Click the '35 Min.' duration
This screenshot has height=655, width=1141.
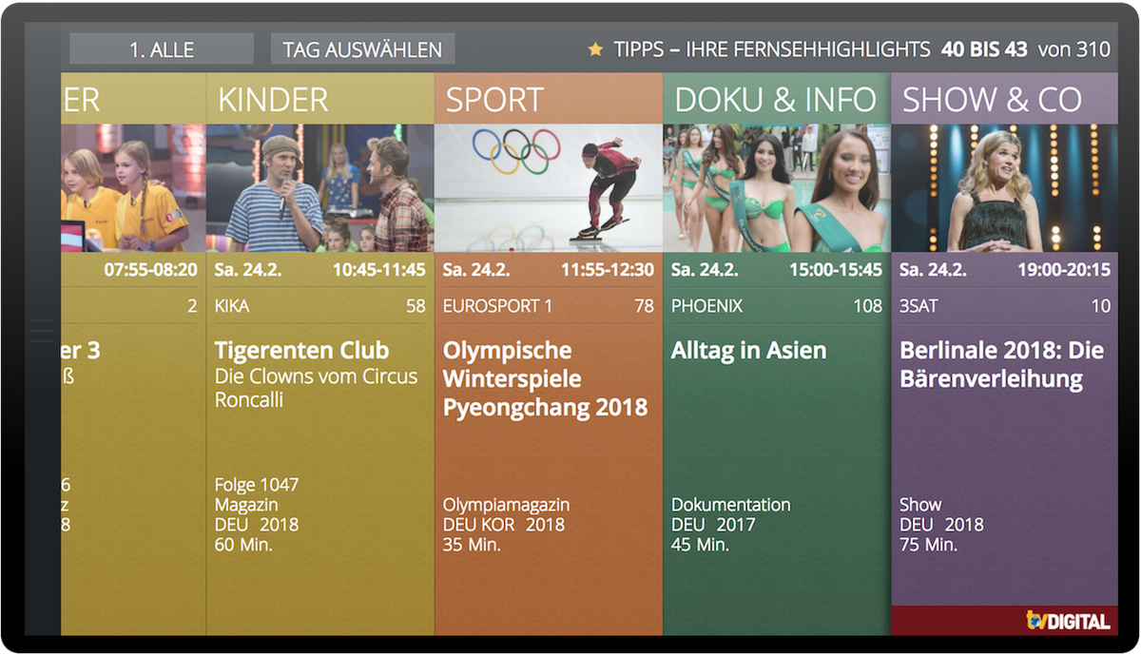(472, 546)
